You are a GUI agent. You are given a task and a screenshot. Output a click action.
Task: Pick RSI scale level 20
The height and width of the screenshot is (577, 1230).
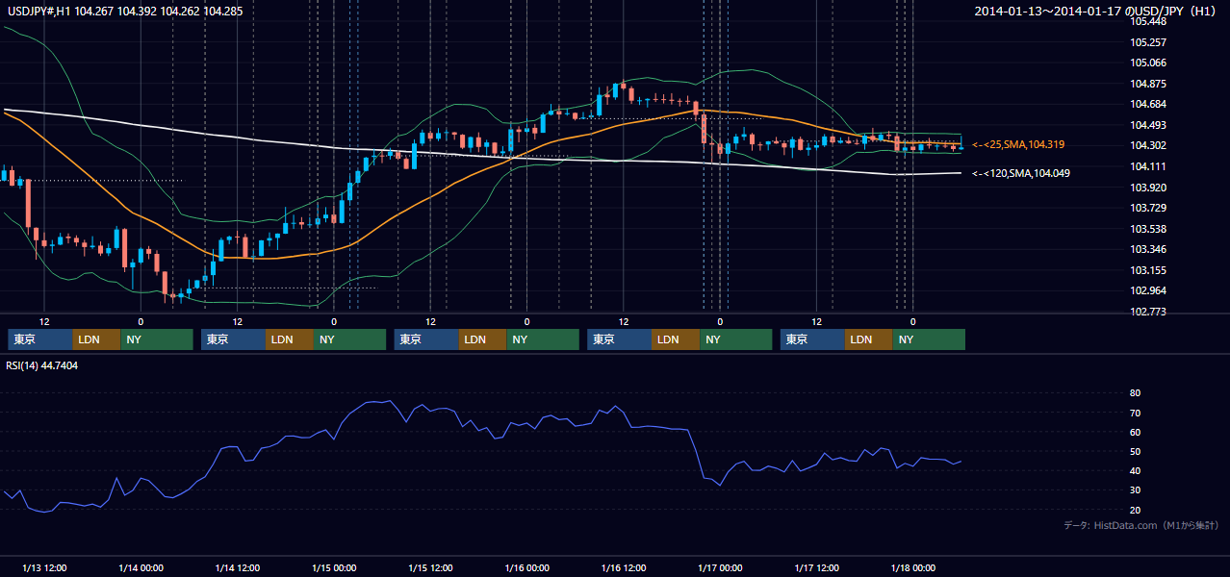pyautogui.click(x=1135, y=510)
